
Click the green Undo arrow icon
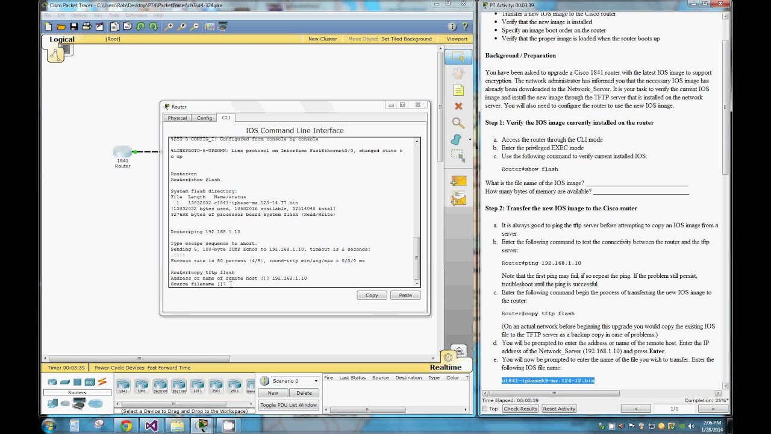click(x=140, y=27)
